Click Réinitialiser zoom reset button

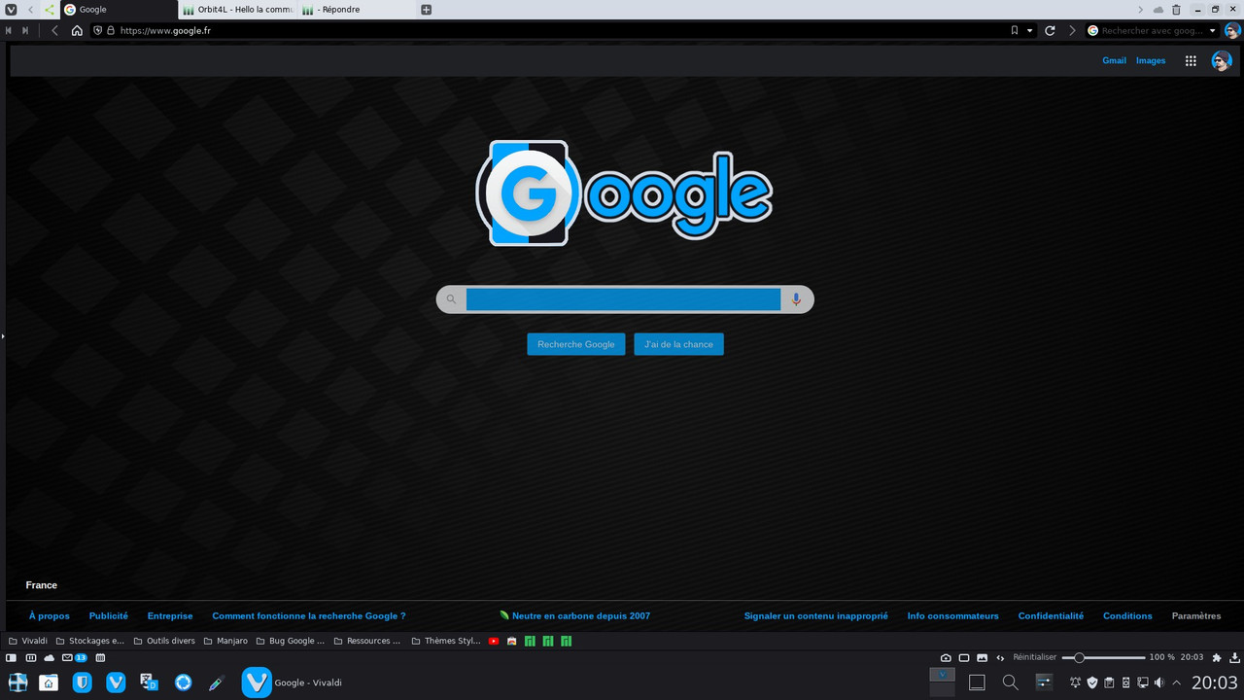[1034, 658]
